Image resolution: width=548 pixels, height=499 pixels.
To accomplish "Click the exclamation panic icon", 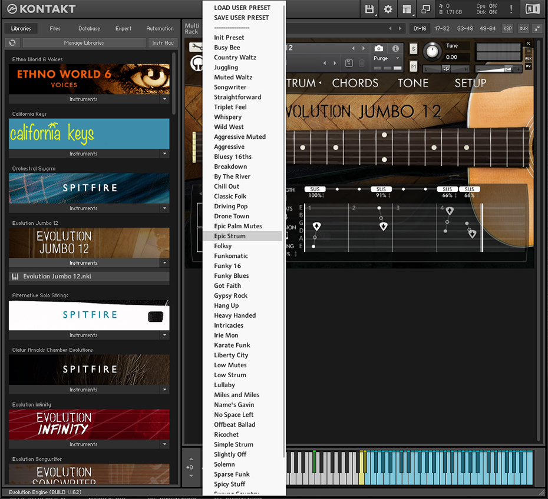I will pyautogui.click(x=511, y=9).
